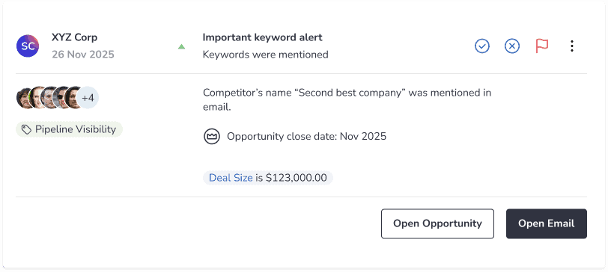Open the three-dot more options menu
This screenshot has width=608, height=272.
572,46
